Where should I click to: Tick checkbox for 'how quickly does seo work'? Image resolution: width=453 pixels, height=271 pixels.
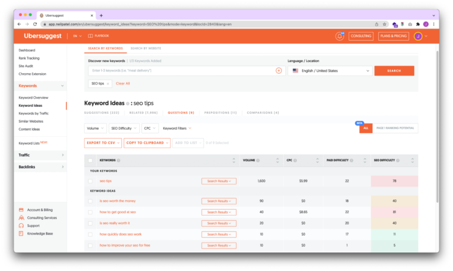(90, 234)
